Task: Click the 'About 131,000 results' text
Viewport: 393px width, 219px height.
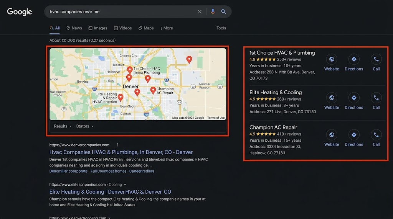Action: [82, 41]
